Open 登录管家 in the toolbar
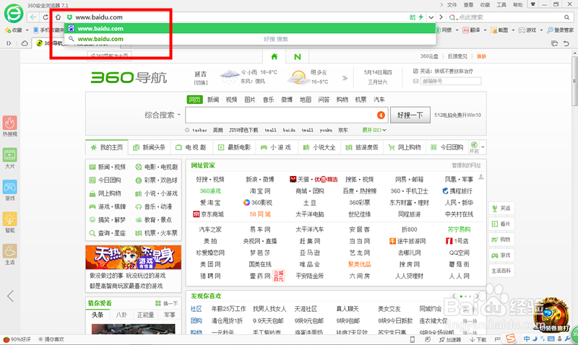Viewport: 578px width, 345px height. coord(561,30)
